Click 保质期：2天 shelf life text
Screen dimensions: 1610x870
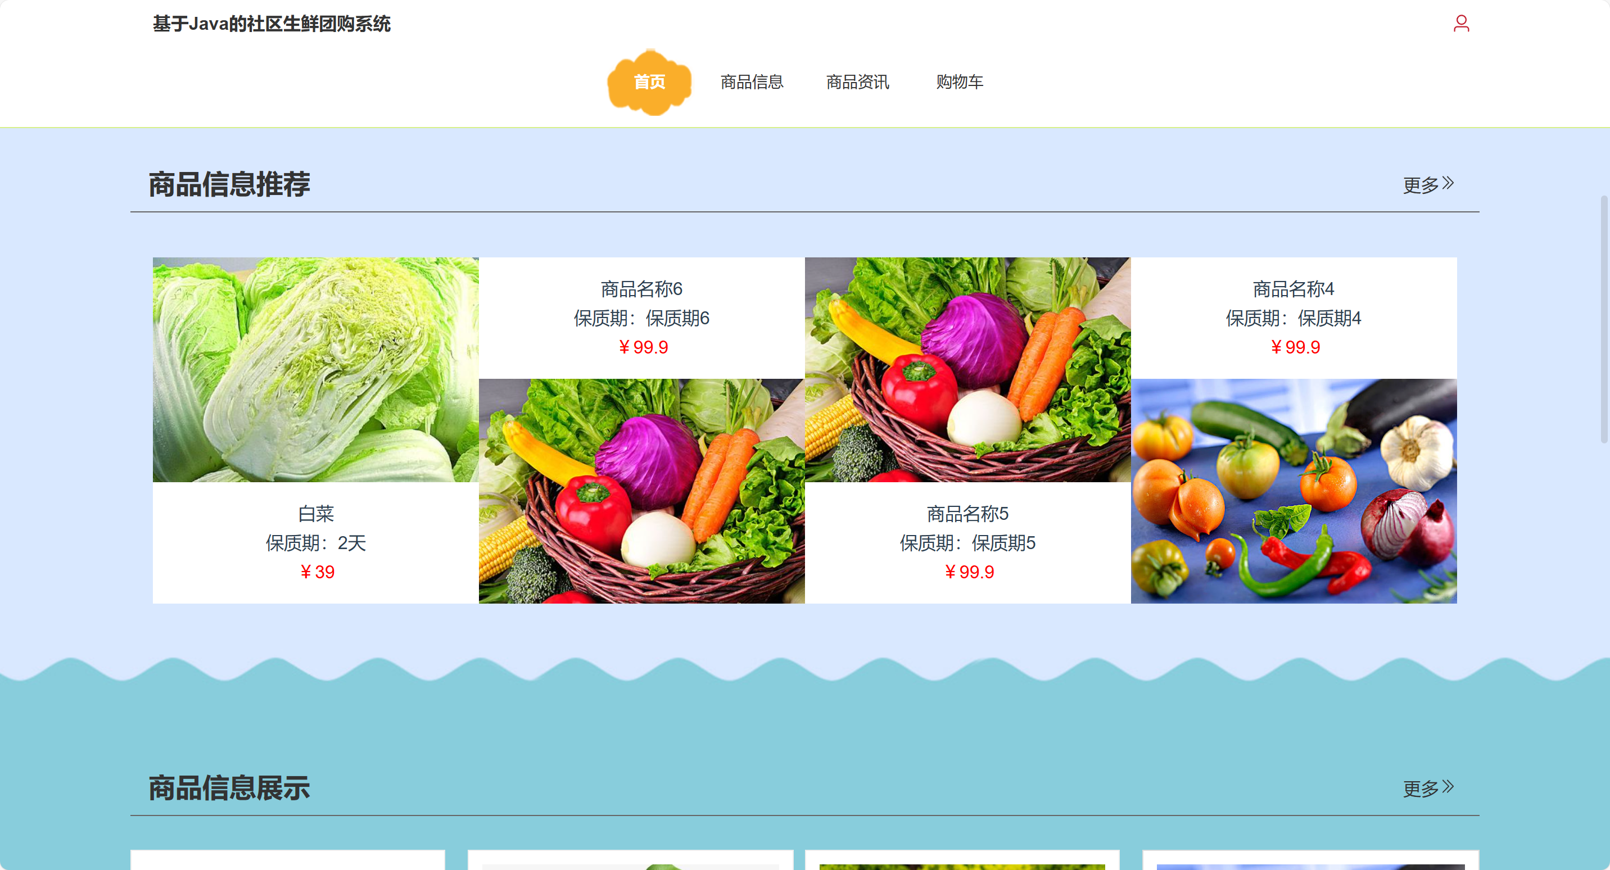315,543
